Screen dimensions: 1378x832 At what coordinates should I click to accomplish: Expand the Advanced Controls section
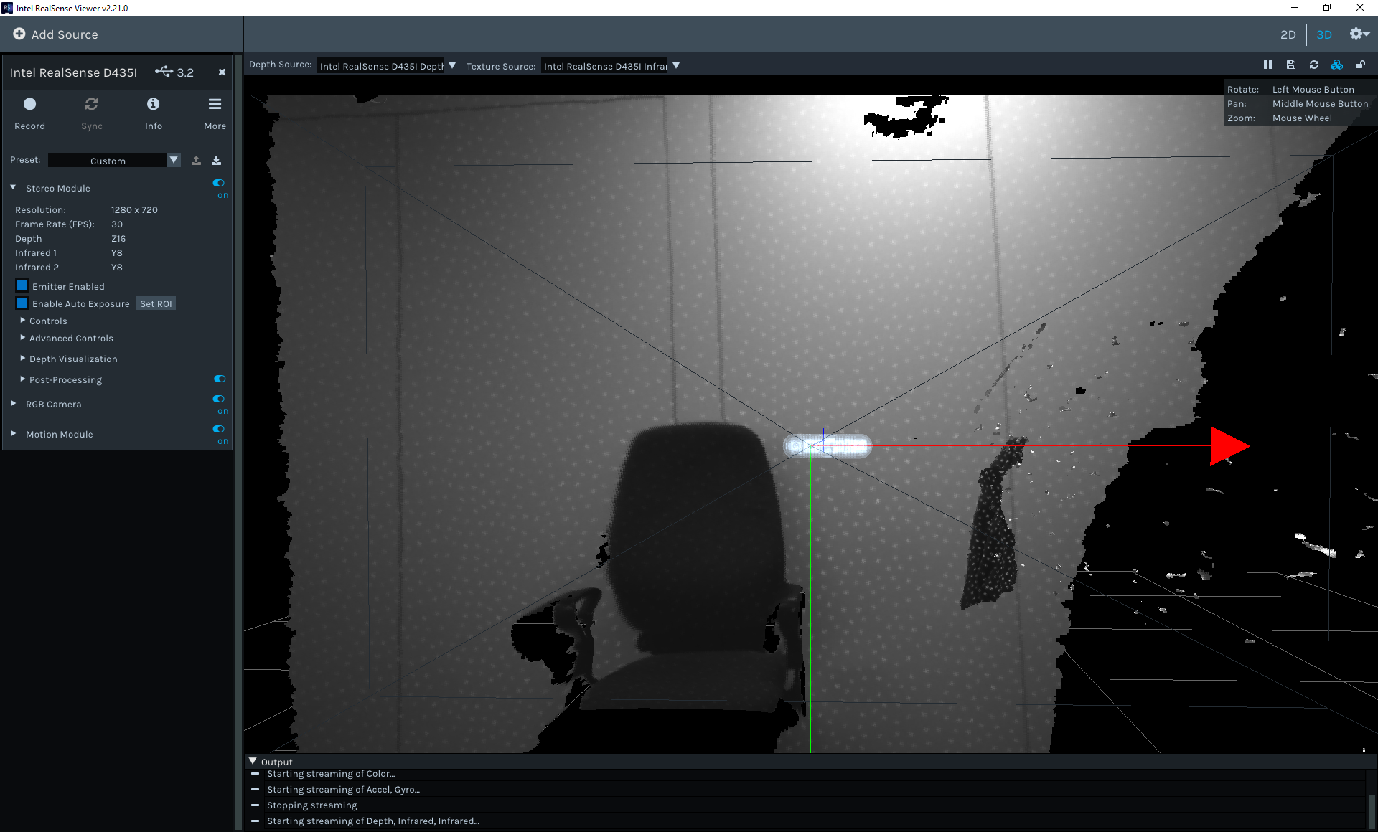[x=23, y=337]
